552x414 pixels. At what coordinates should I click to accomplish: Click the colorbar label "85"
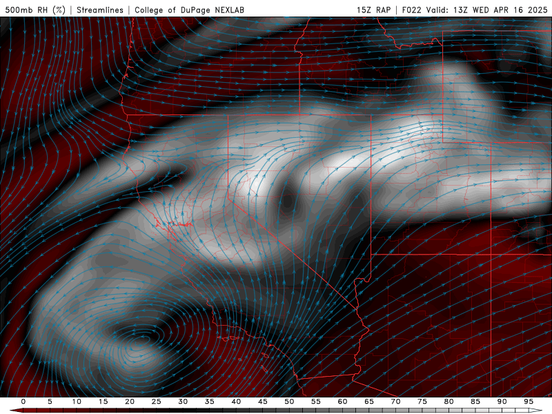click(x=475, y=402)
